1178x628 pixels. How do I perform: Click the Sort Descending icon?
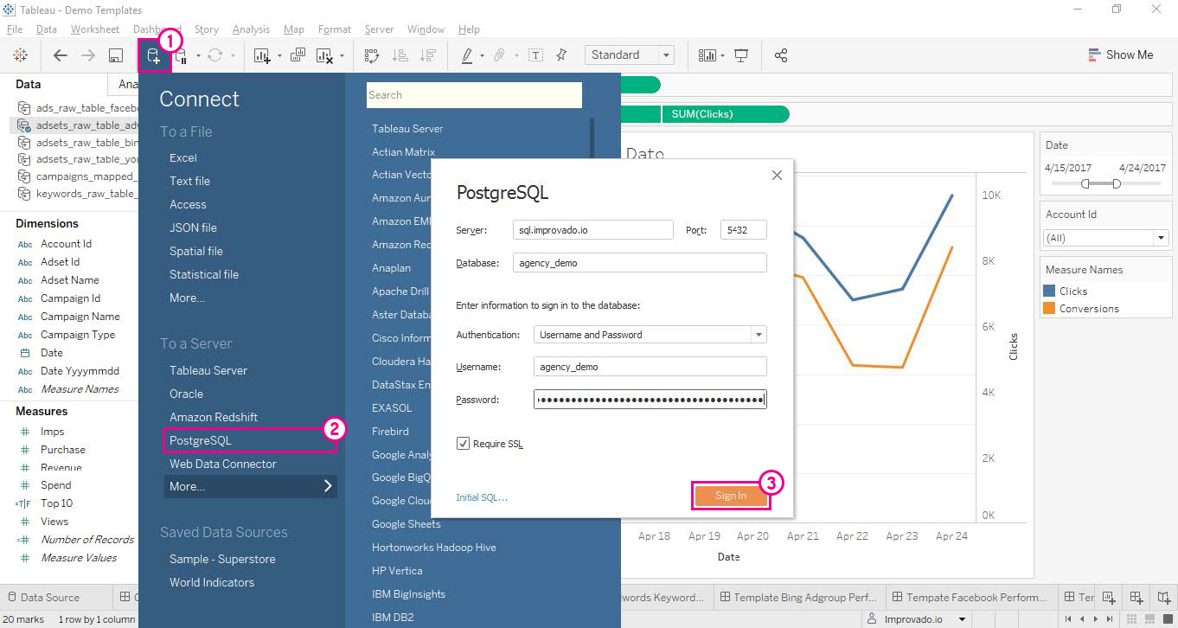(x=427, y=55)
